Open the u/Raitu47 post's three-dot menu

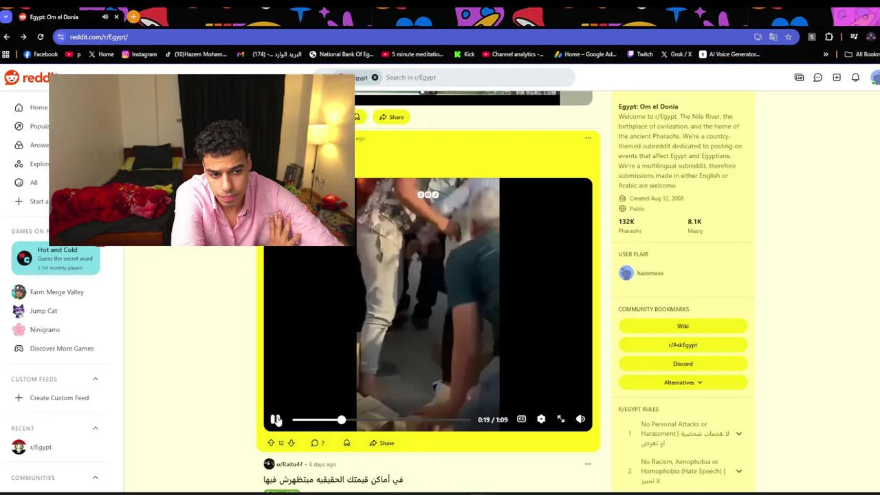tap(588, 464)
